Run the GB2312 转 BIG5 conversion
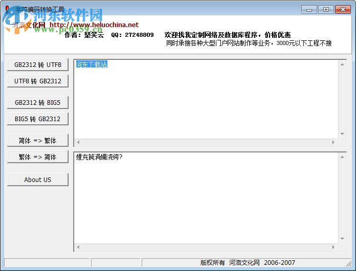The height and width of the screenshot is (271, 356). pos(38,103)
